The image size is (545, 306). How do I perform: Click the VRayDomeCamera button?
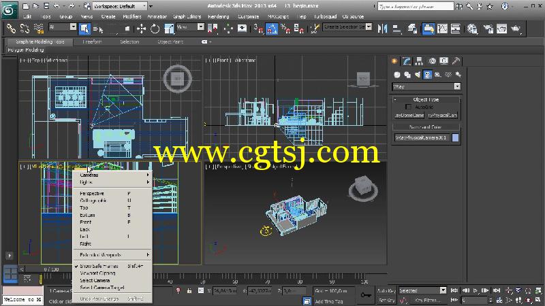pos(409,115)
